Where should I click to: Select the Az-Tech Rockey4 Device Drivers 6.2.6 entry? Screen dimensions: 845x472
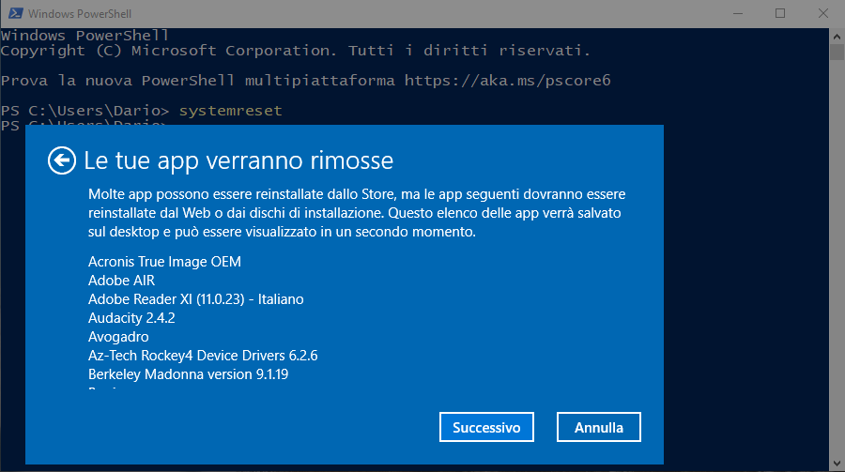(x=203, y=356)
